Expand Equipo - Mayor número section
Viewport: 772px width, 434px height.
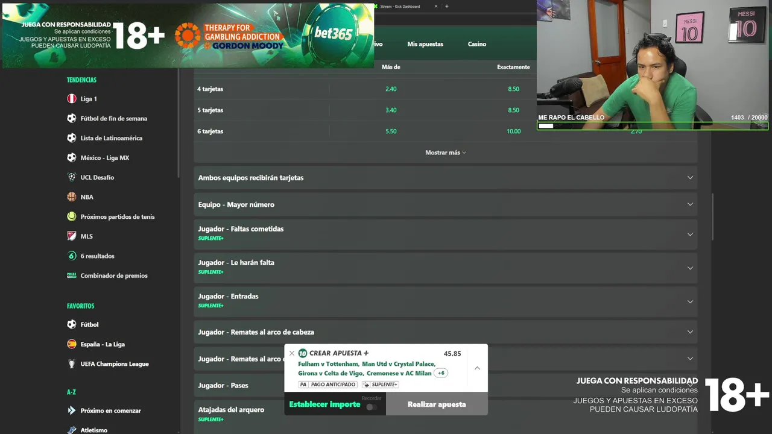(x=445, y=204)
